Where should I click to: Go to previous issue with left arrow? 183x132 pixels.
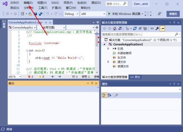pyautogui.click(x=53, y=77)
